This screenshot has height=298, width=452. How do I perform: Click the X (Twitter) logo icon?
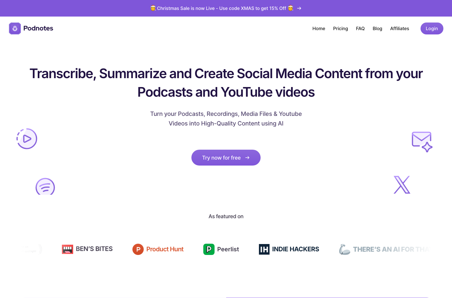pyautogui.click(x=402, y=185)
